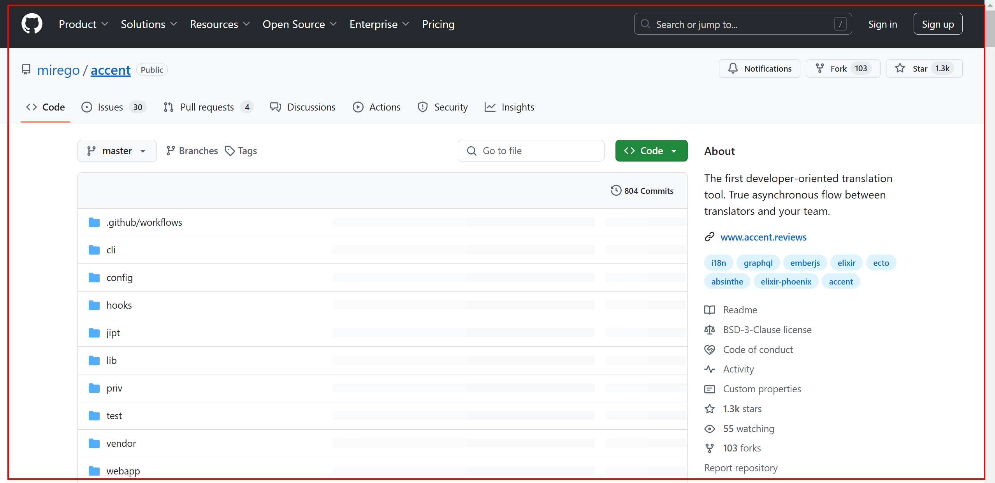Click the Sign up button

tap(937, 24)
